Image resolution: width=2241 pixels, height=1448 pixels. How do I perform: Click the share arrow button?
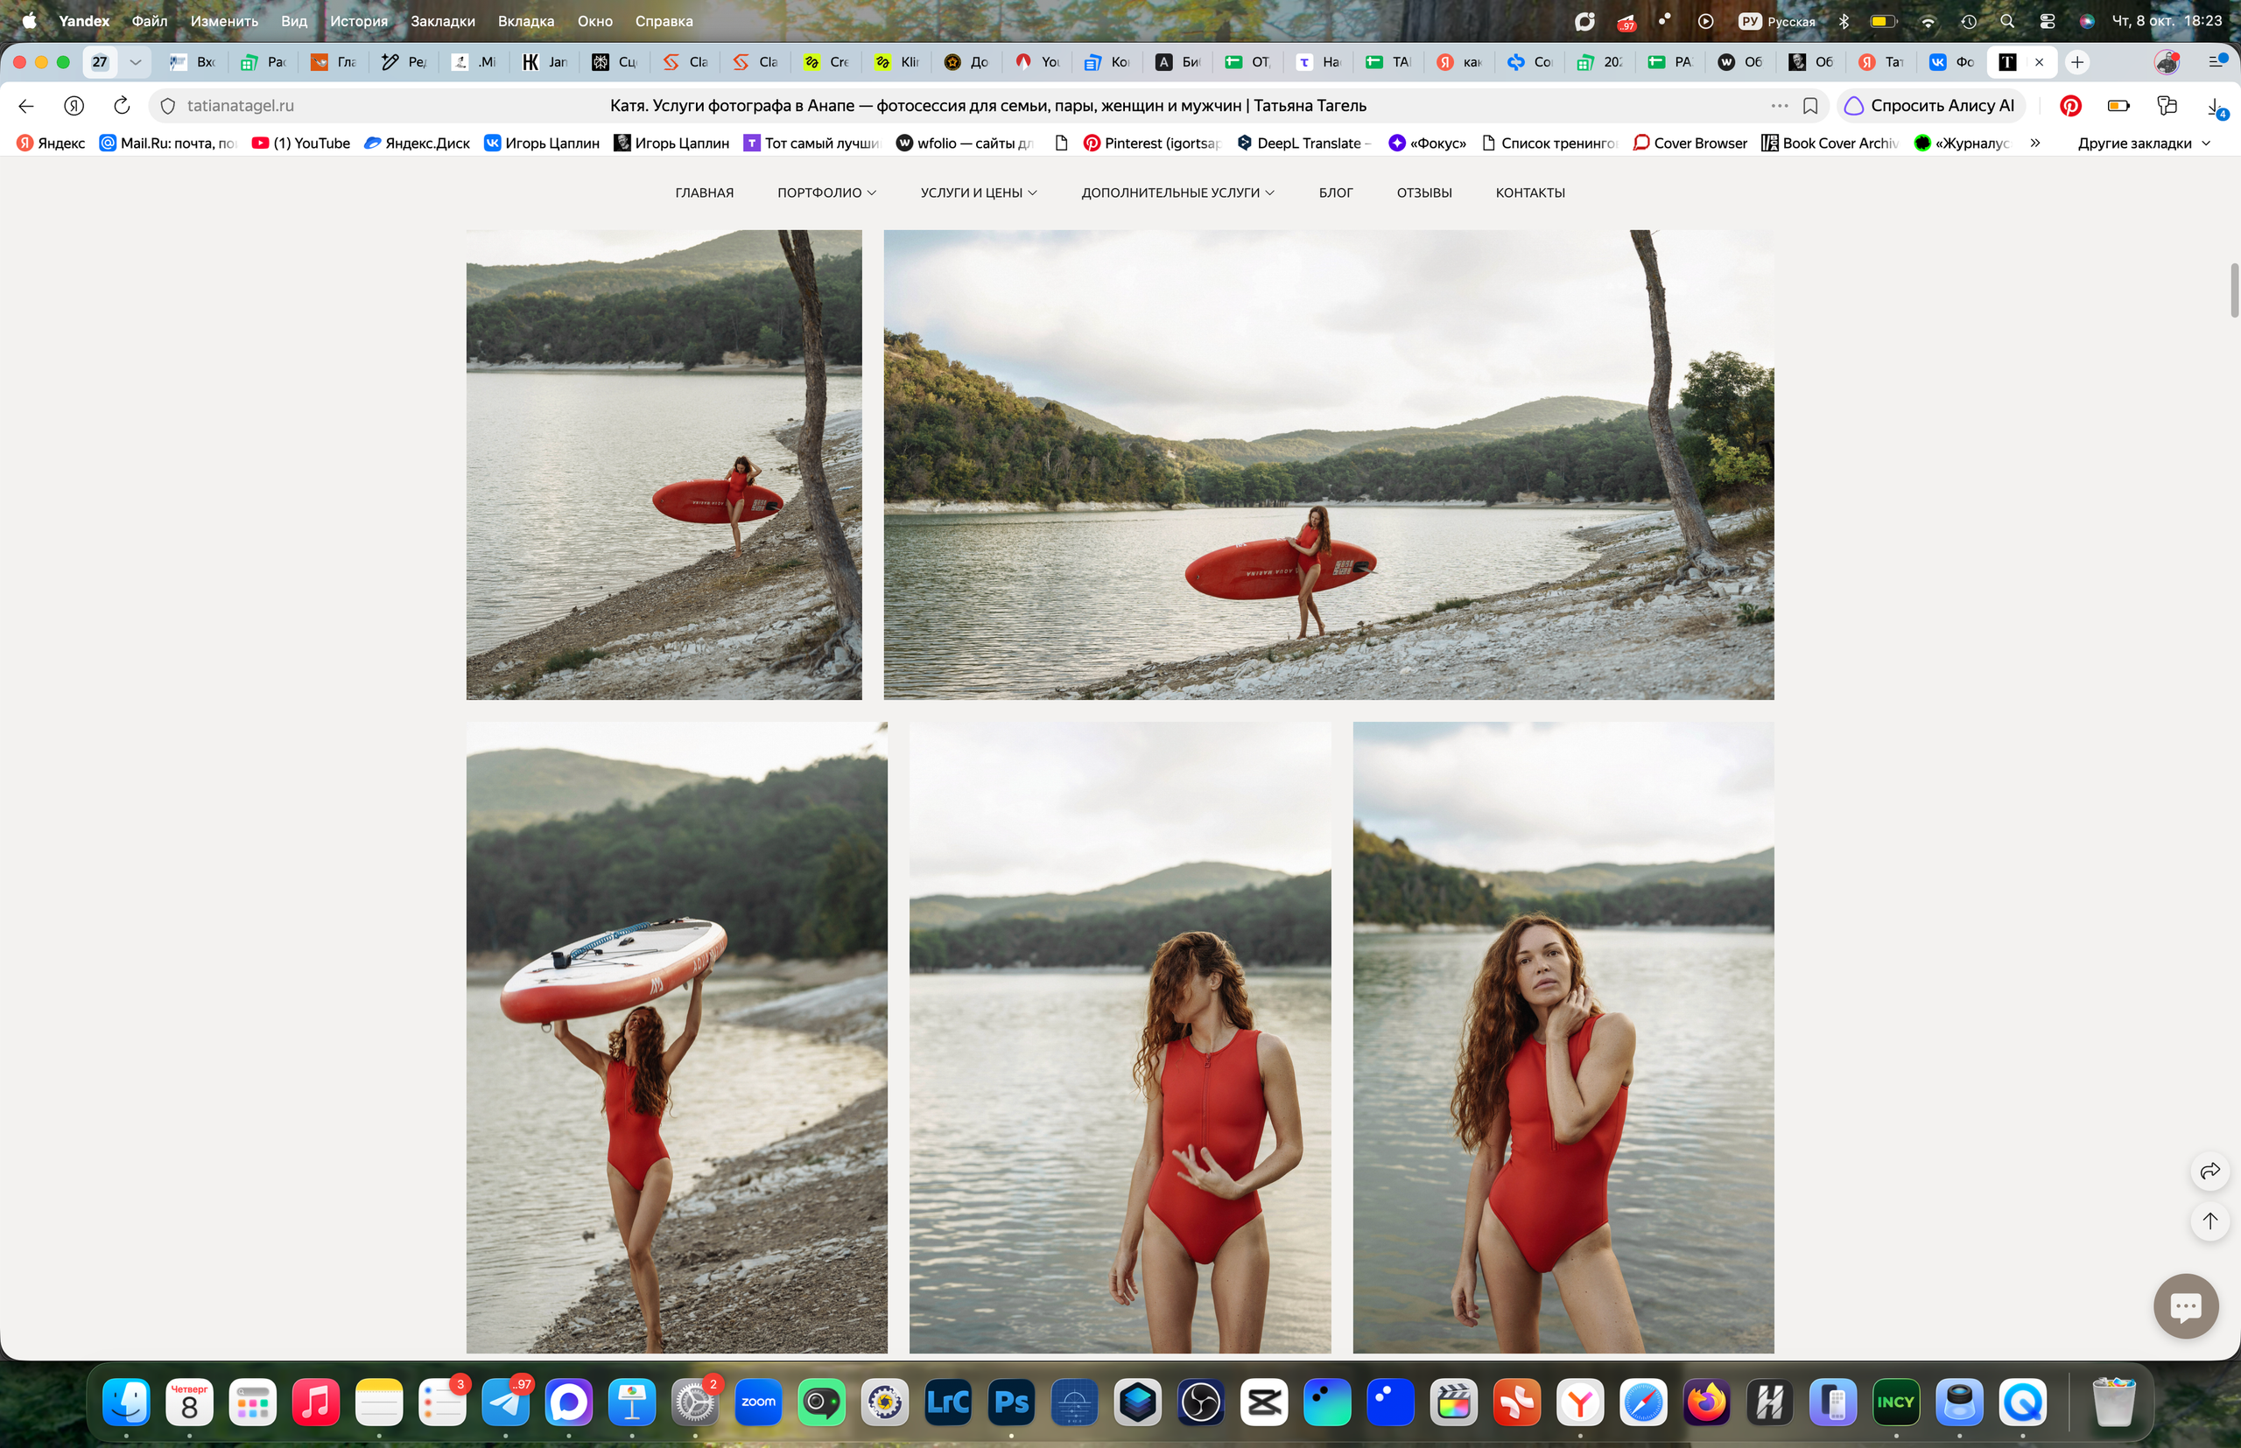(2210, 1171)
